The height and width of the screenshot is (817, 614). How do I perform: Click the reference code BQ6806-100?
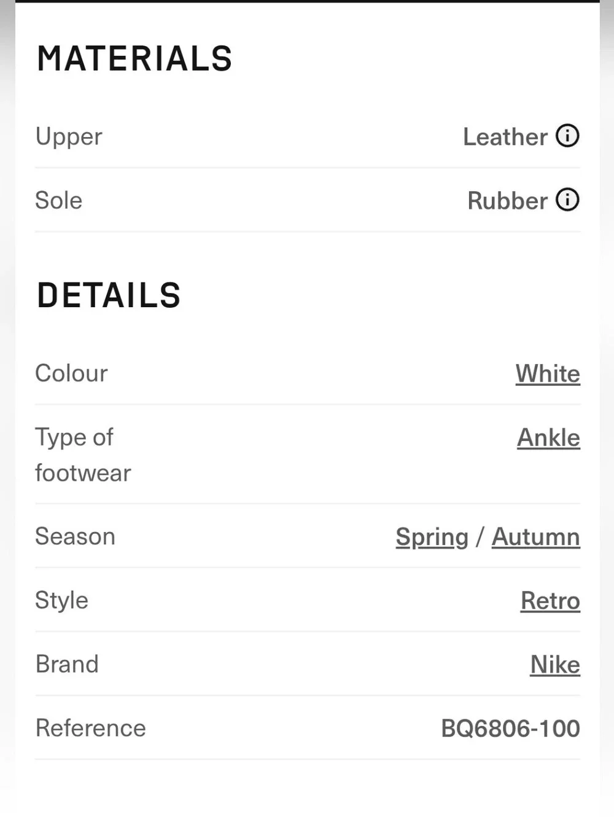pos(510,728)
